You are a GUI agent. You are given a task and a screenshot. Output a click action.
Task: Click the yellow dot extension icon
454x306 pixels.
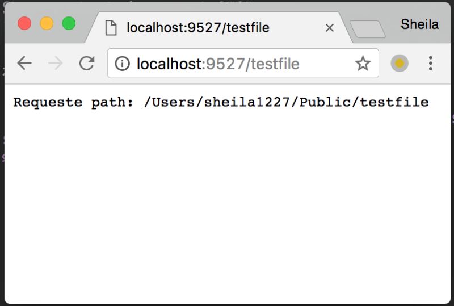[x=400, y=63]
